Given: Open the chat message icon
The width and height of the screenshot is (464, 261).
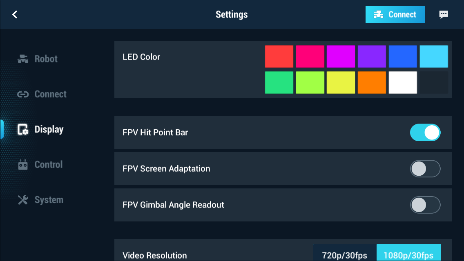Looking at the screenshot, I should pos(443,14).
